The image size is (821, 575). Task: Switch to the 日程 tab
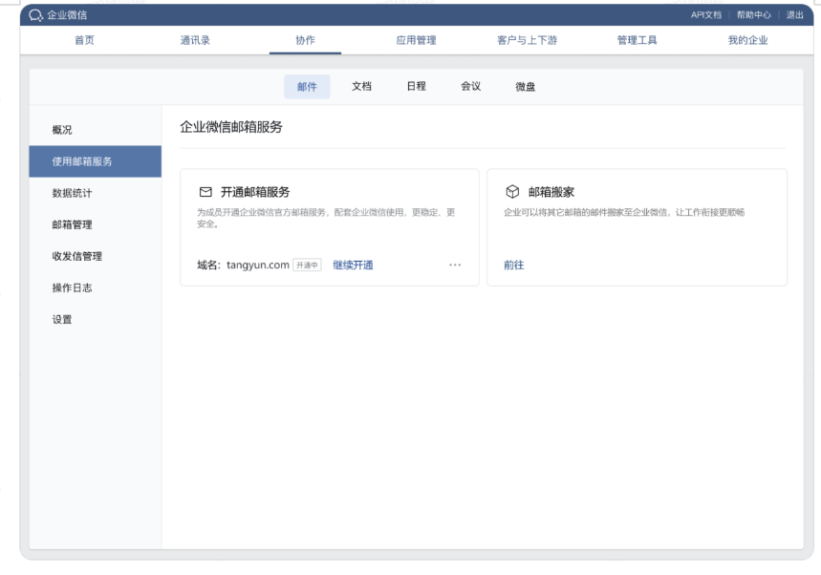(x=415, y=86)
